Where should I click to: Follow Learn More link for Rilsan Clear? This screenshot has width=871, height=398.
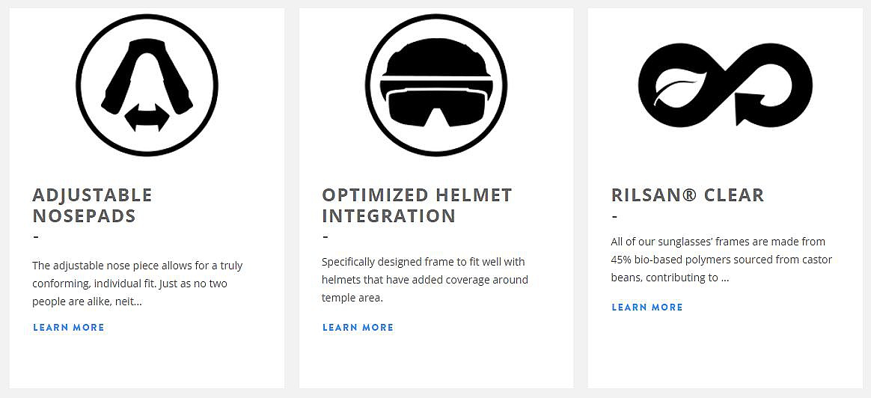647,307
